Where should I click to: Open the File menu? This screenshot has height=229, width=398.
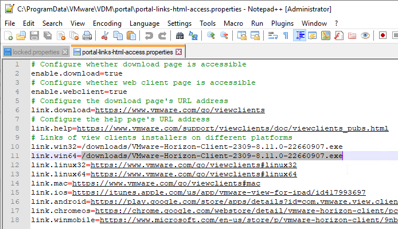10,23
